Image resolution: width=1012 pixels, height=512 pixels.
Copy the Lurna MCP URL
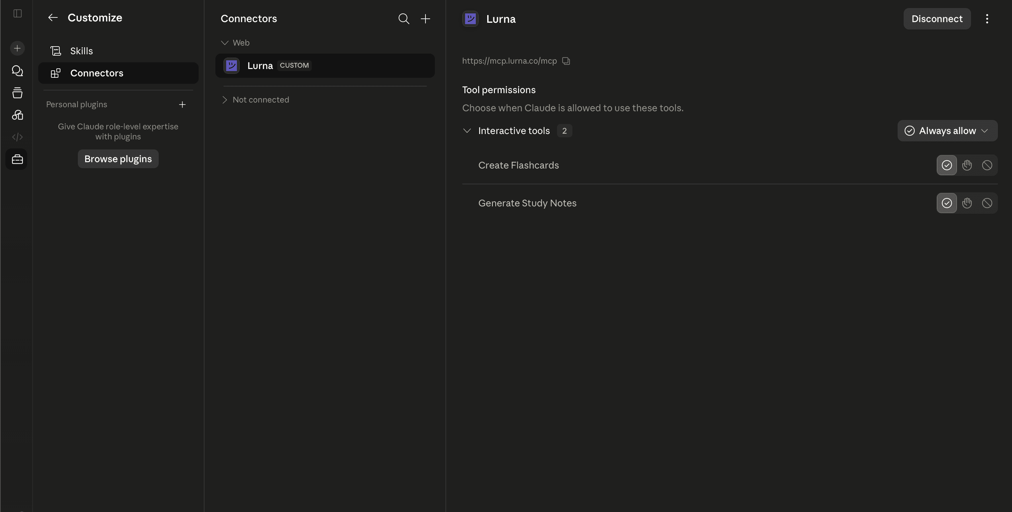566,61
